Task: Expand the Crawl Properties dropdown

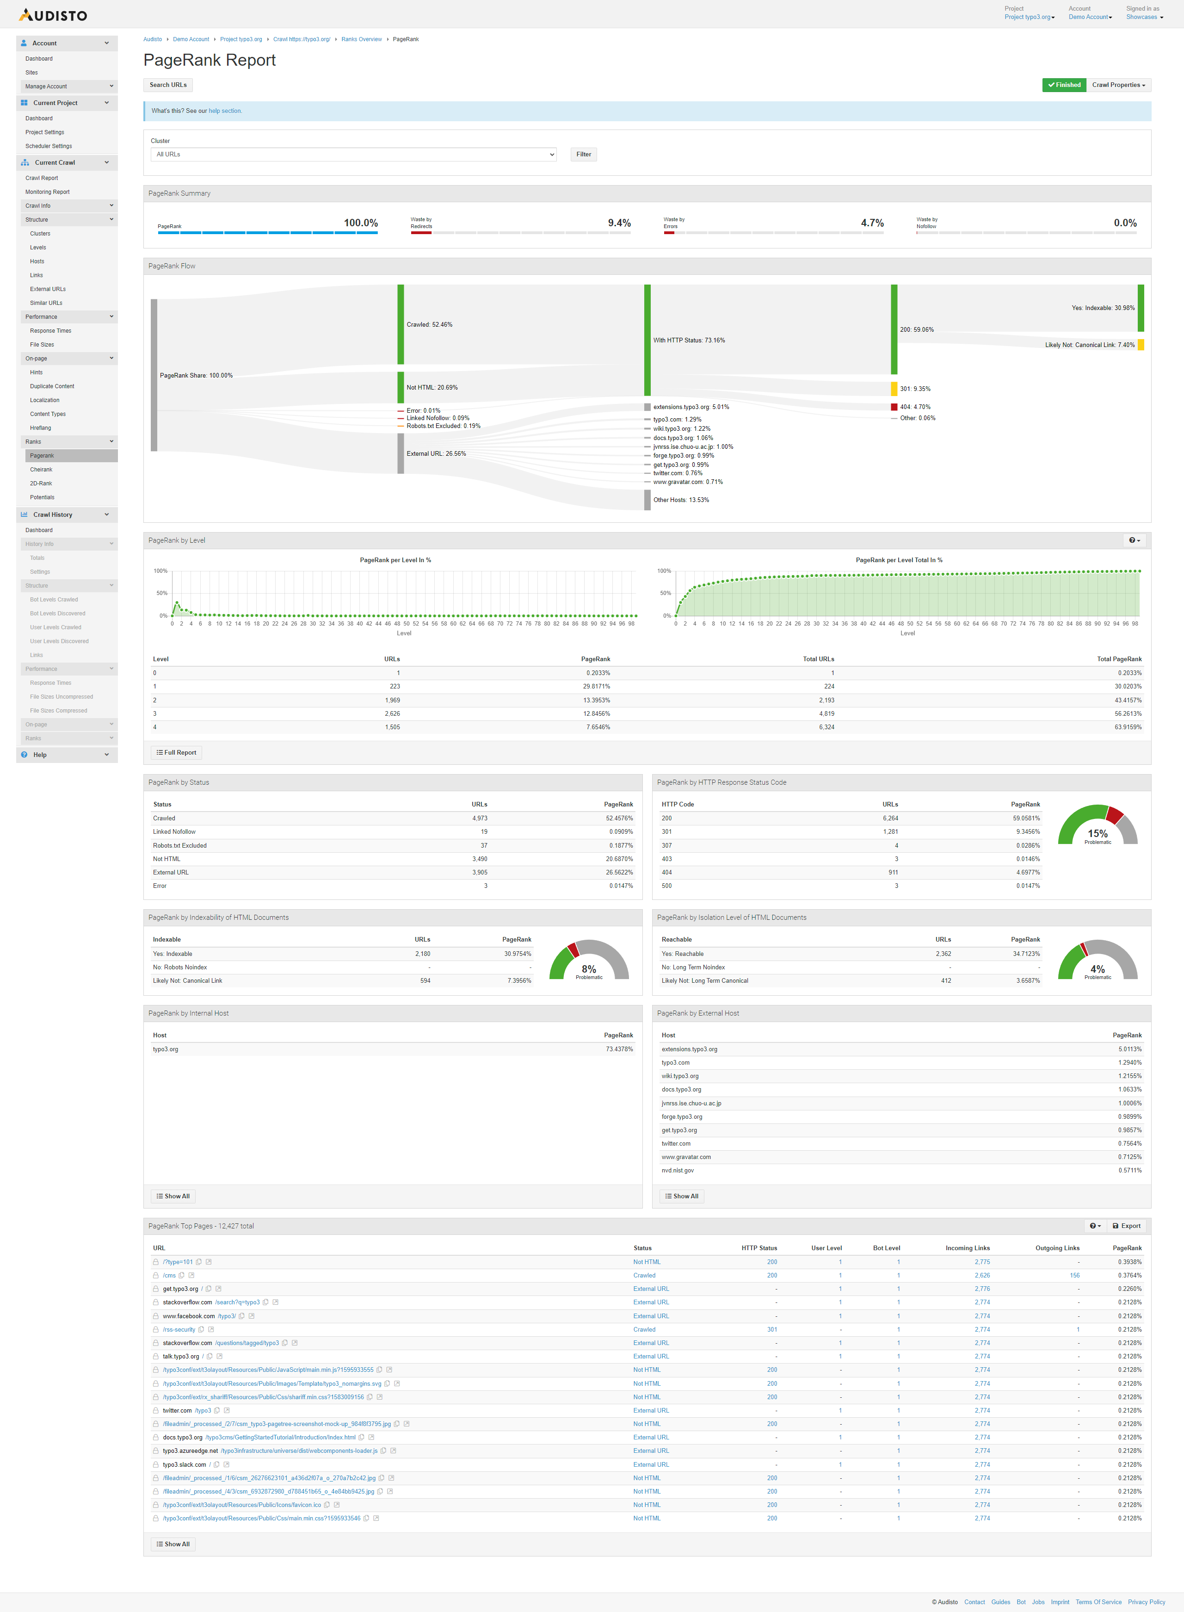Action: [1118, 85]
